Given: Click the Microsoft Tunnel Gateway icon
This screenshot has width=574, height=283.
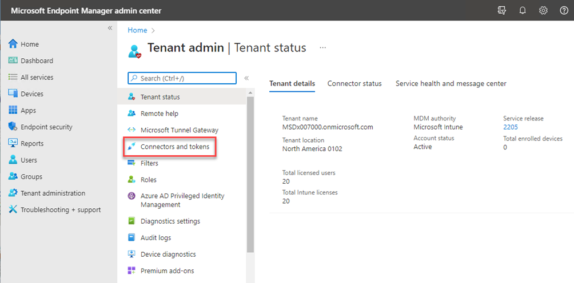Looking at the screenshot, I should click(131, 130).
